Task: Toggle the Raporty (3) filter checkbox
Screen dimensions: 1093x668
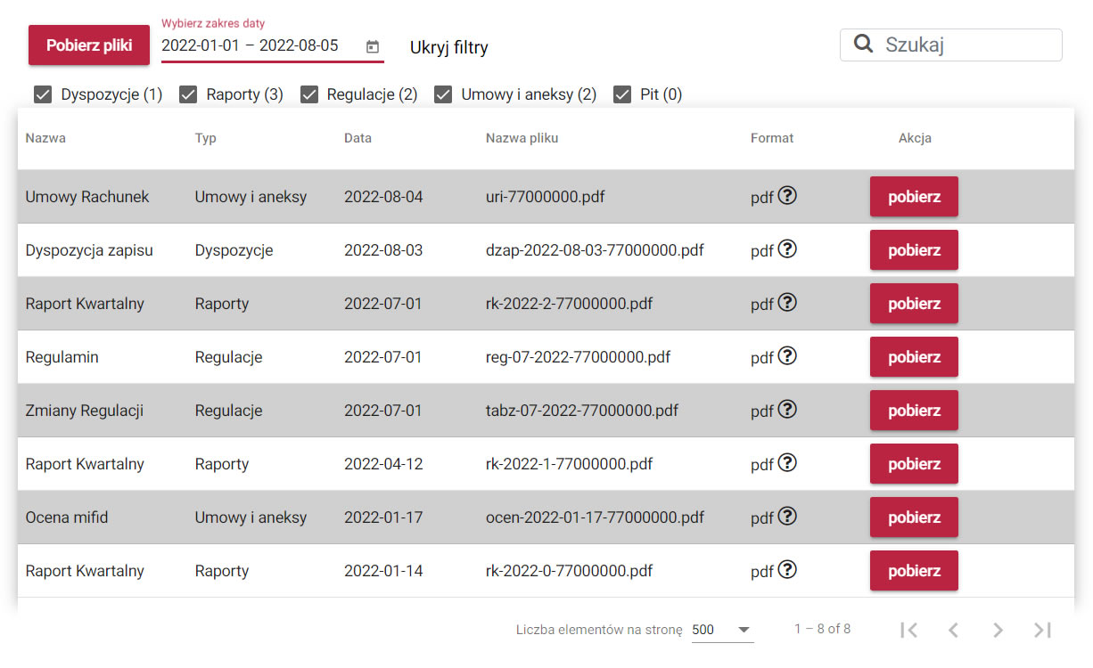Action: 188,94
